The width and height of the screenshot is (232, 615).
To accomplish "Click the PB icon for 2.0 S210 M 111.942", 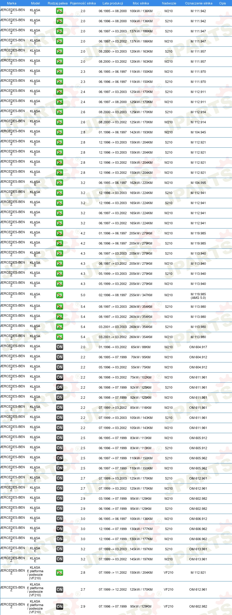I will click(x=60, y=21).
